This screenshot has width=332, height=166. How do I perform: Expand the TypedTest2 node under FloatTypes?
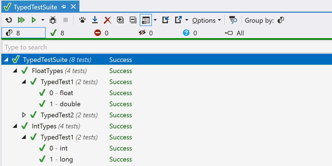[24, 115]
